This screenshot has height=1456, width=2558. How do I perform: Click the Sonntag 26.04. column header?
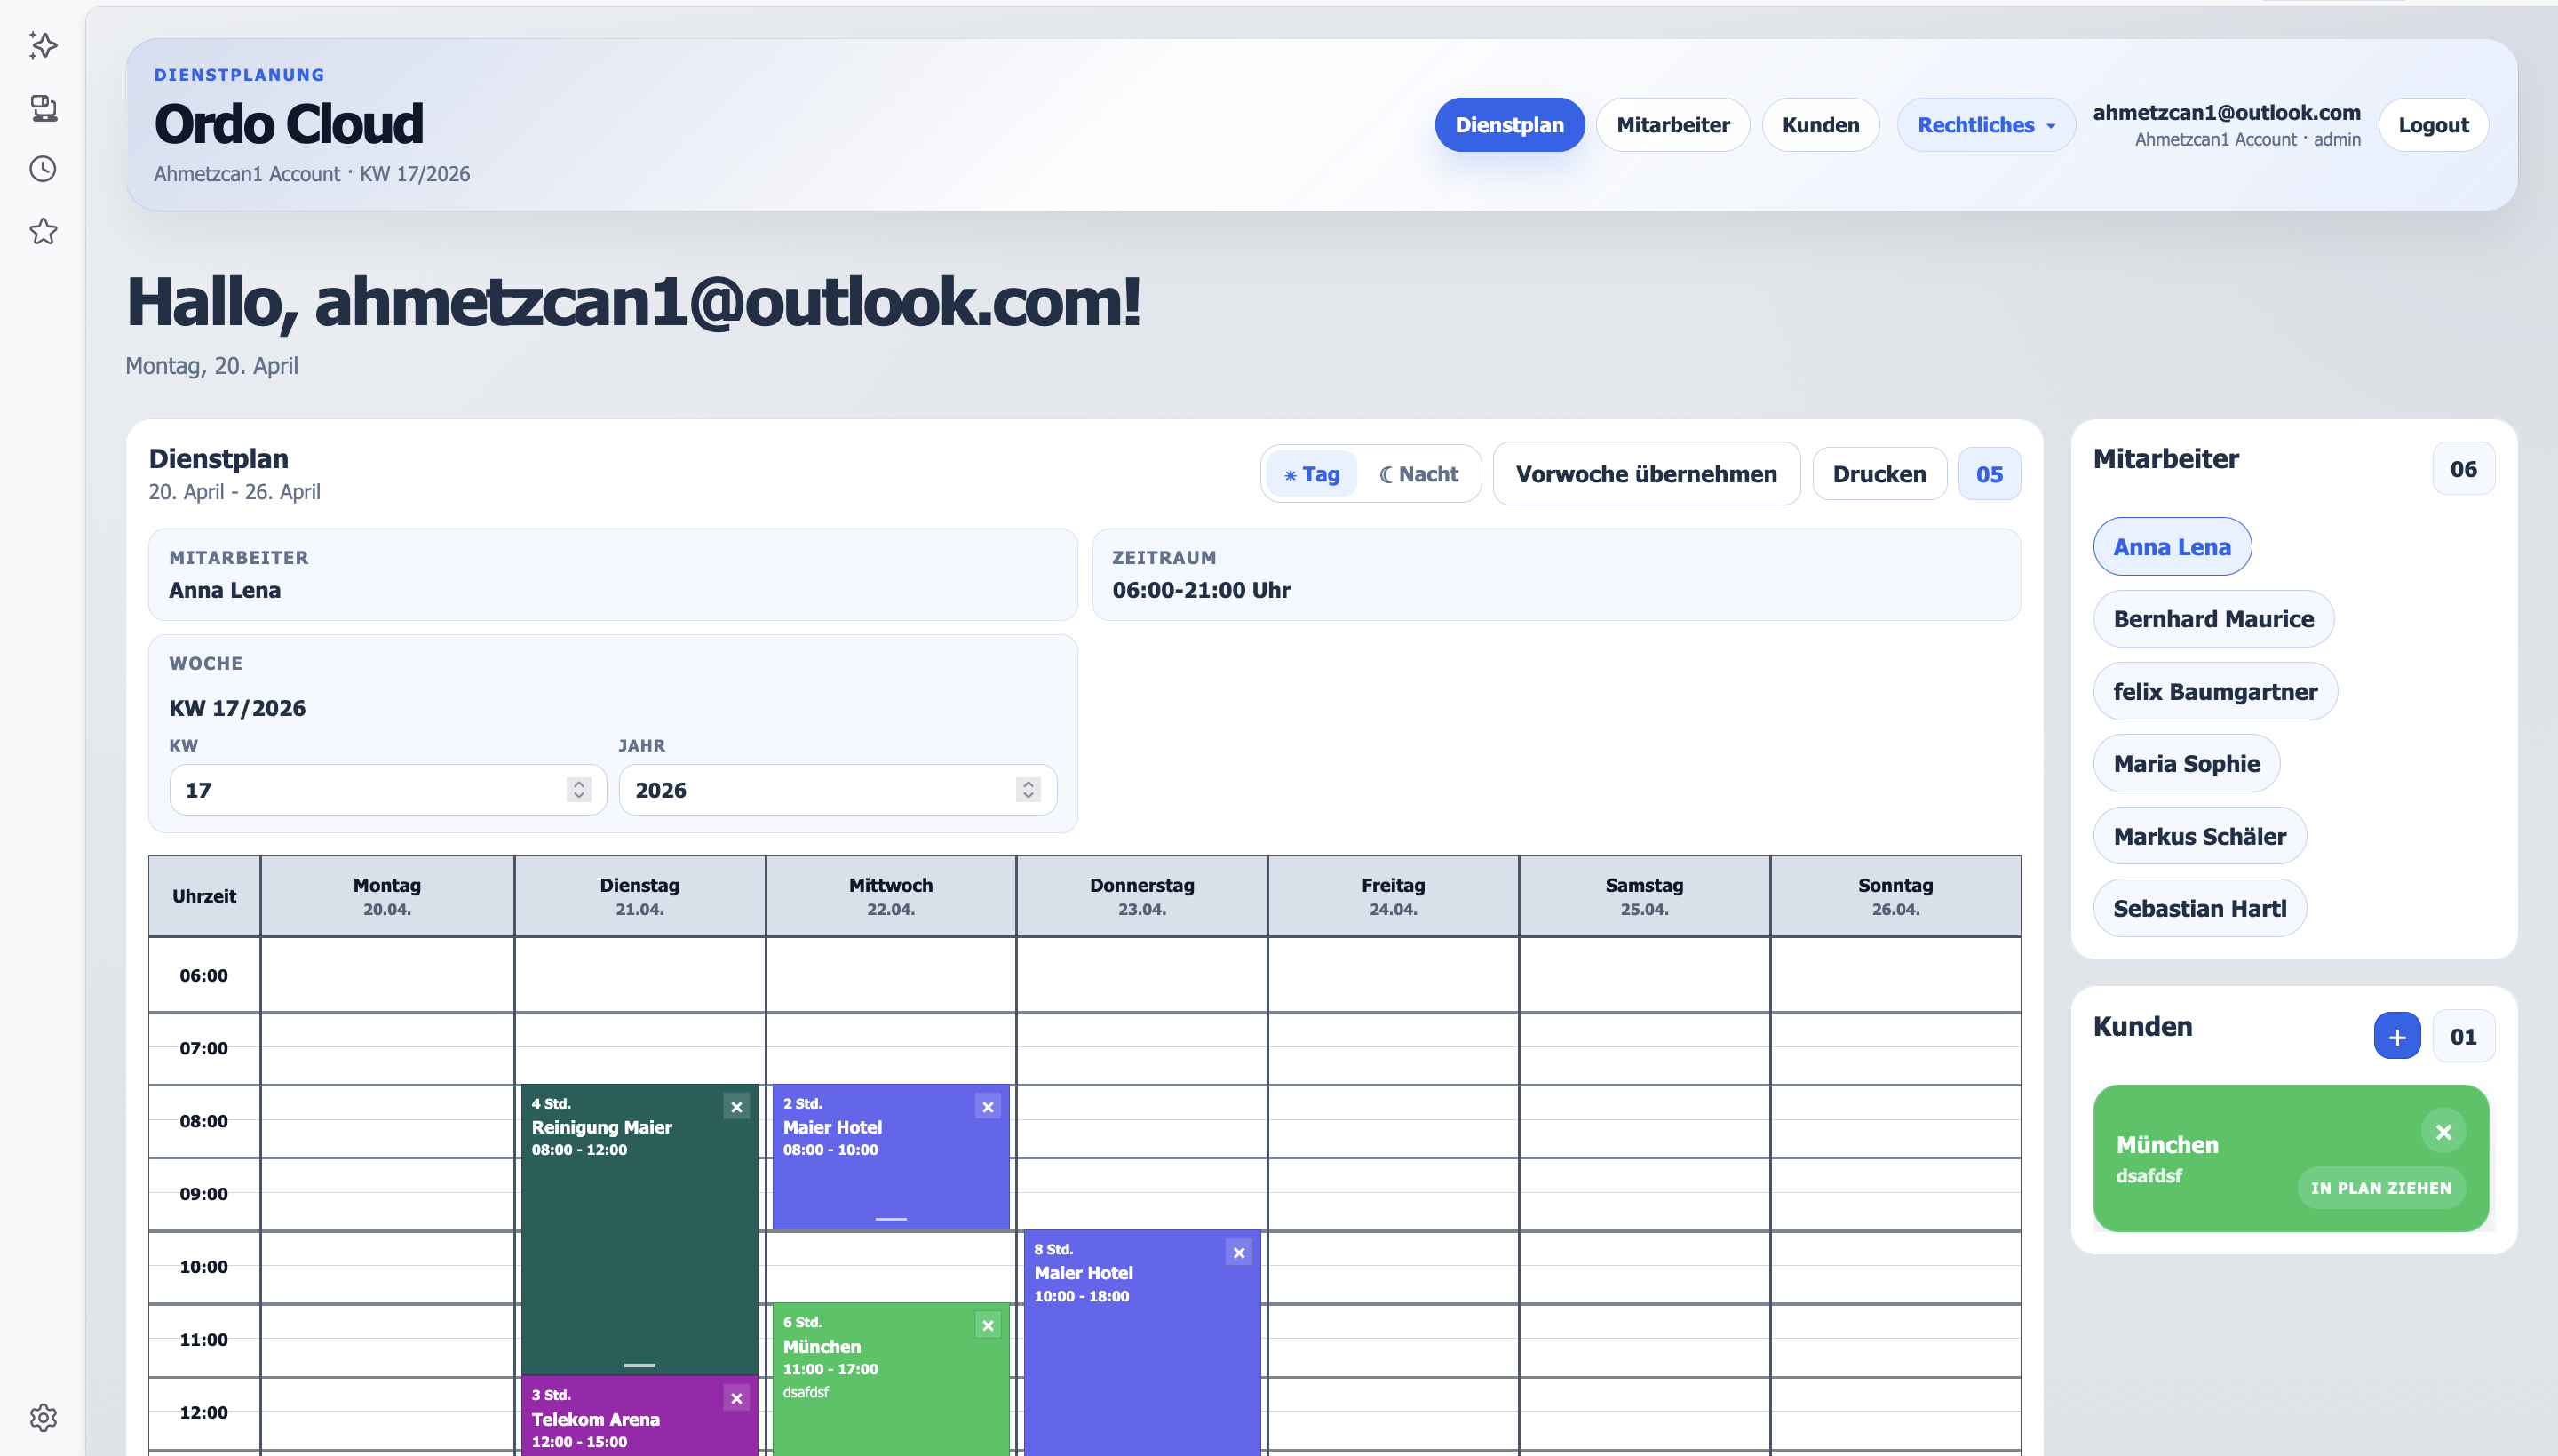pos(1895,896)
